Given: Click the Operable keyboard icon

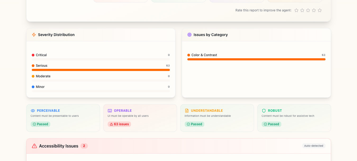Looking at the screenshot, I should [x=110, y=111].
